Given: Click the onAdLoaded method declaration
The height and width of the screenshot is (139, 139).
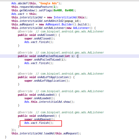Looking at the screenshot, I should 39,95.
